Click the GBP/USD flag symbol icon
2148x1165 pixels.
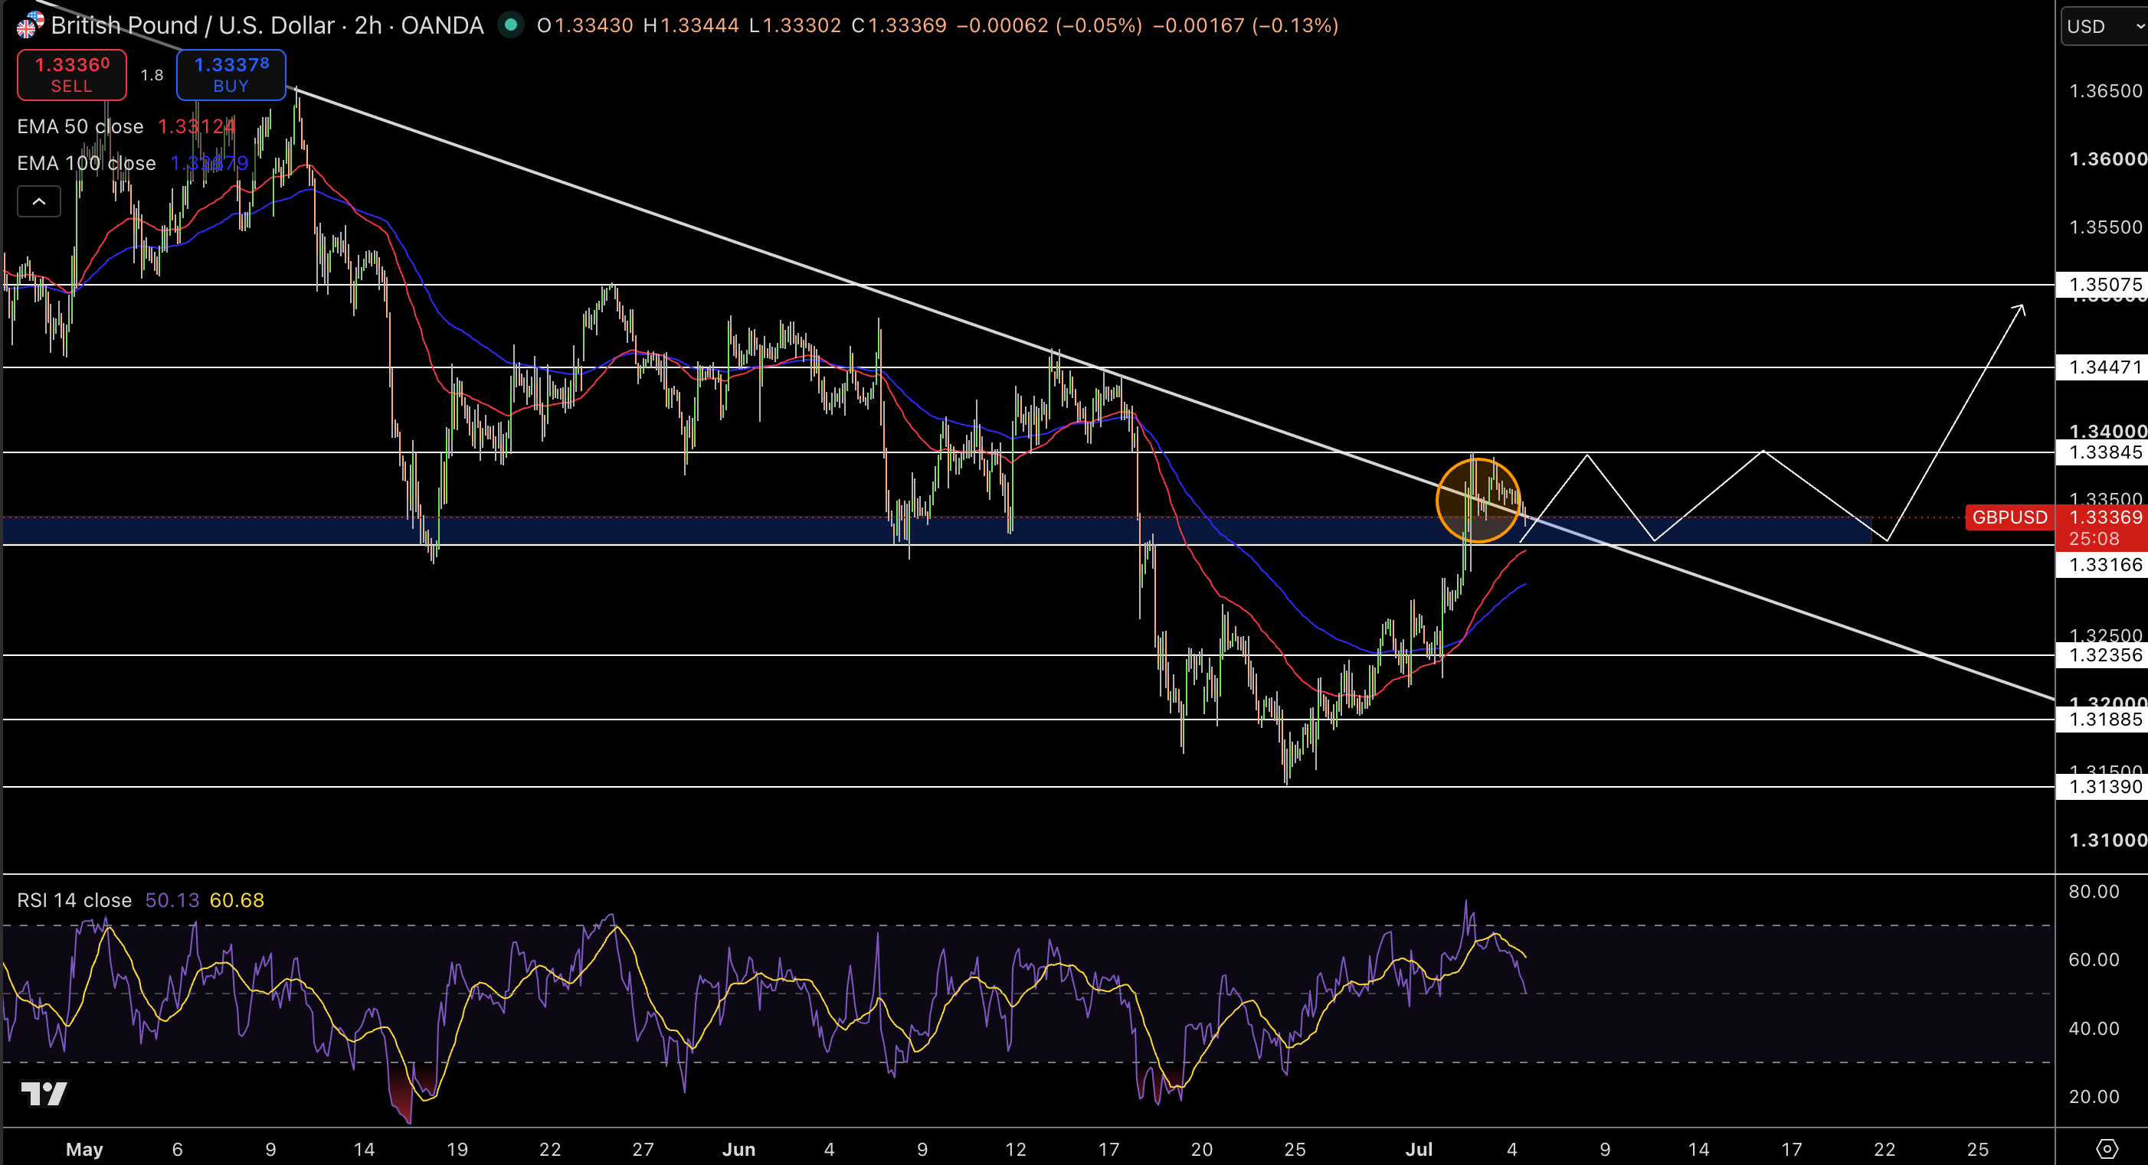(x=31, y=25)
